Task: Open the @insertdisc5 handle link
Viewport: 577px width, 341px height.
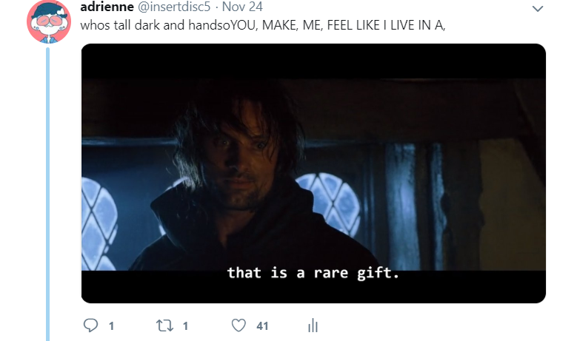Action: (173, 7)
